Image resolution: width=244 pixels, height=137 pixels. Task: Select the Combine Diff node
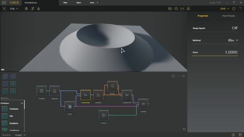coord(127,95)
